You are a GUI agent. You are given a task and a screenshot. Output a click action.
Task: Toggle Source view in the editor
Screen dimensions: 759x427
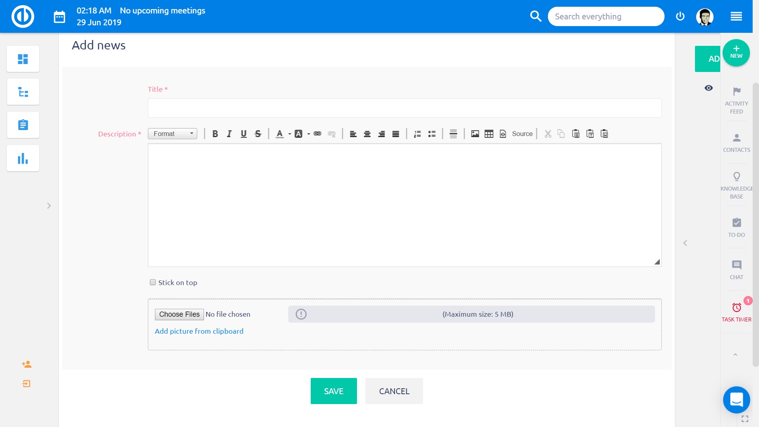pyautogui.click(x=522, y=134)
